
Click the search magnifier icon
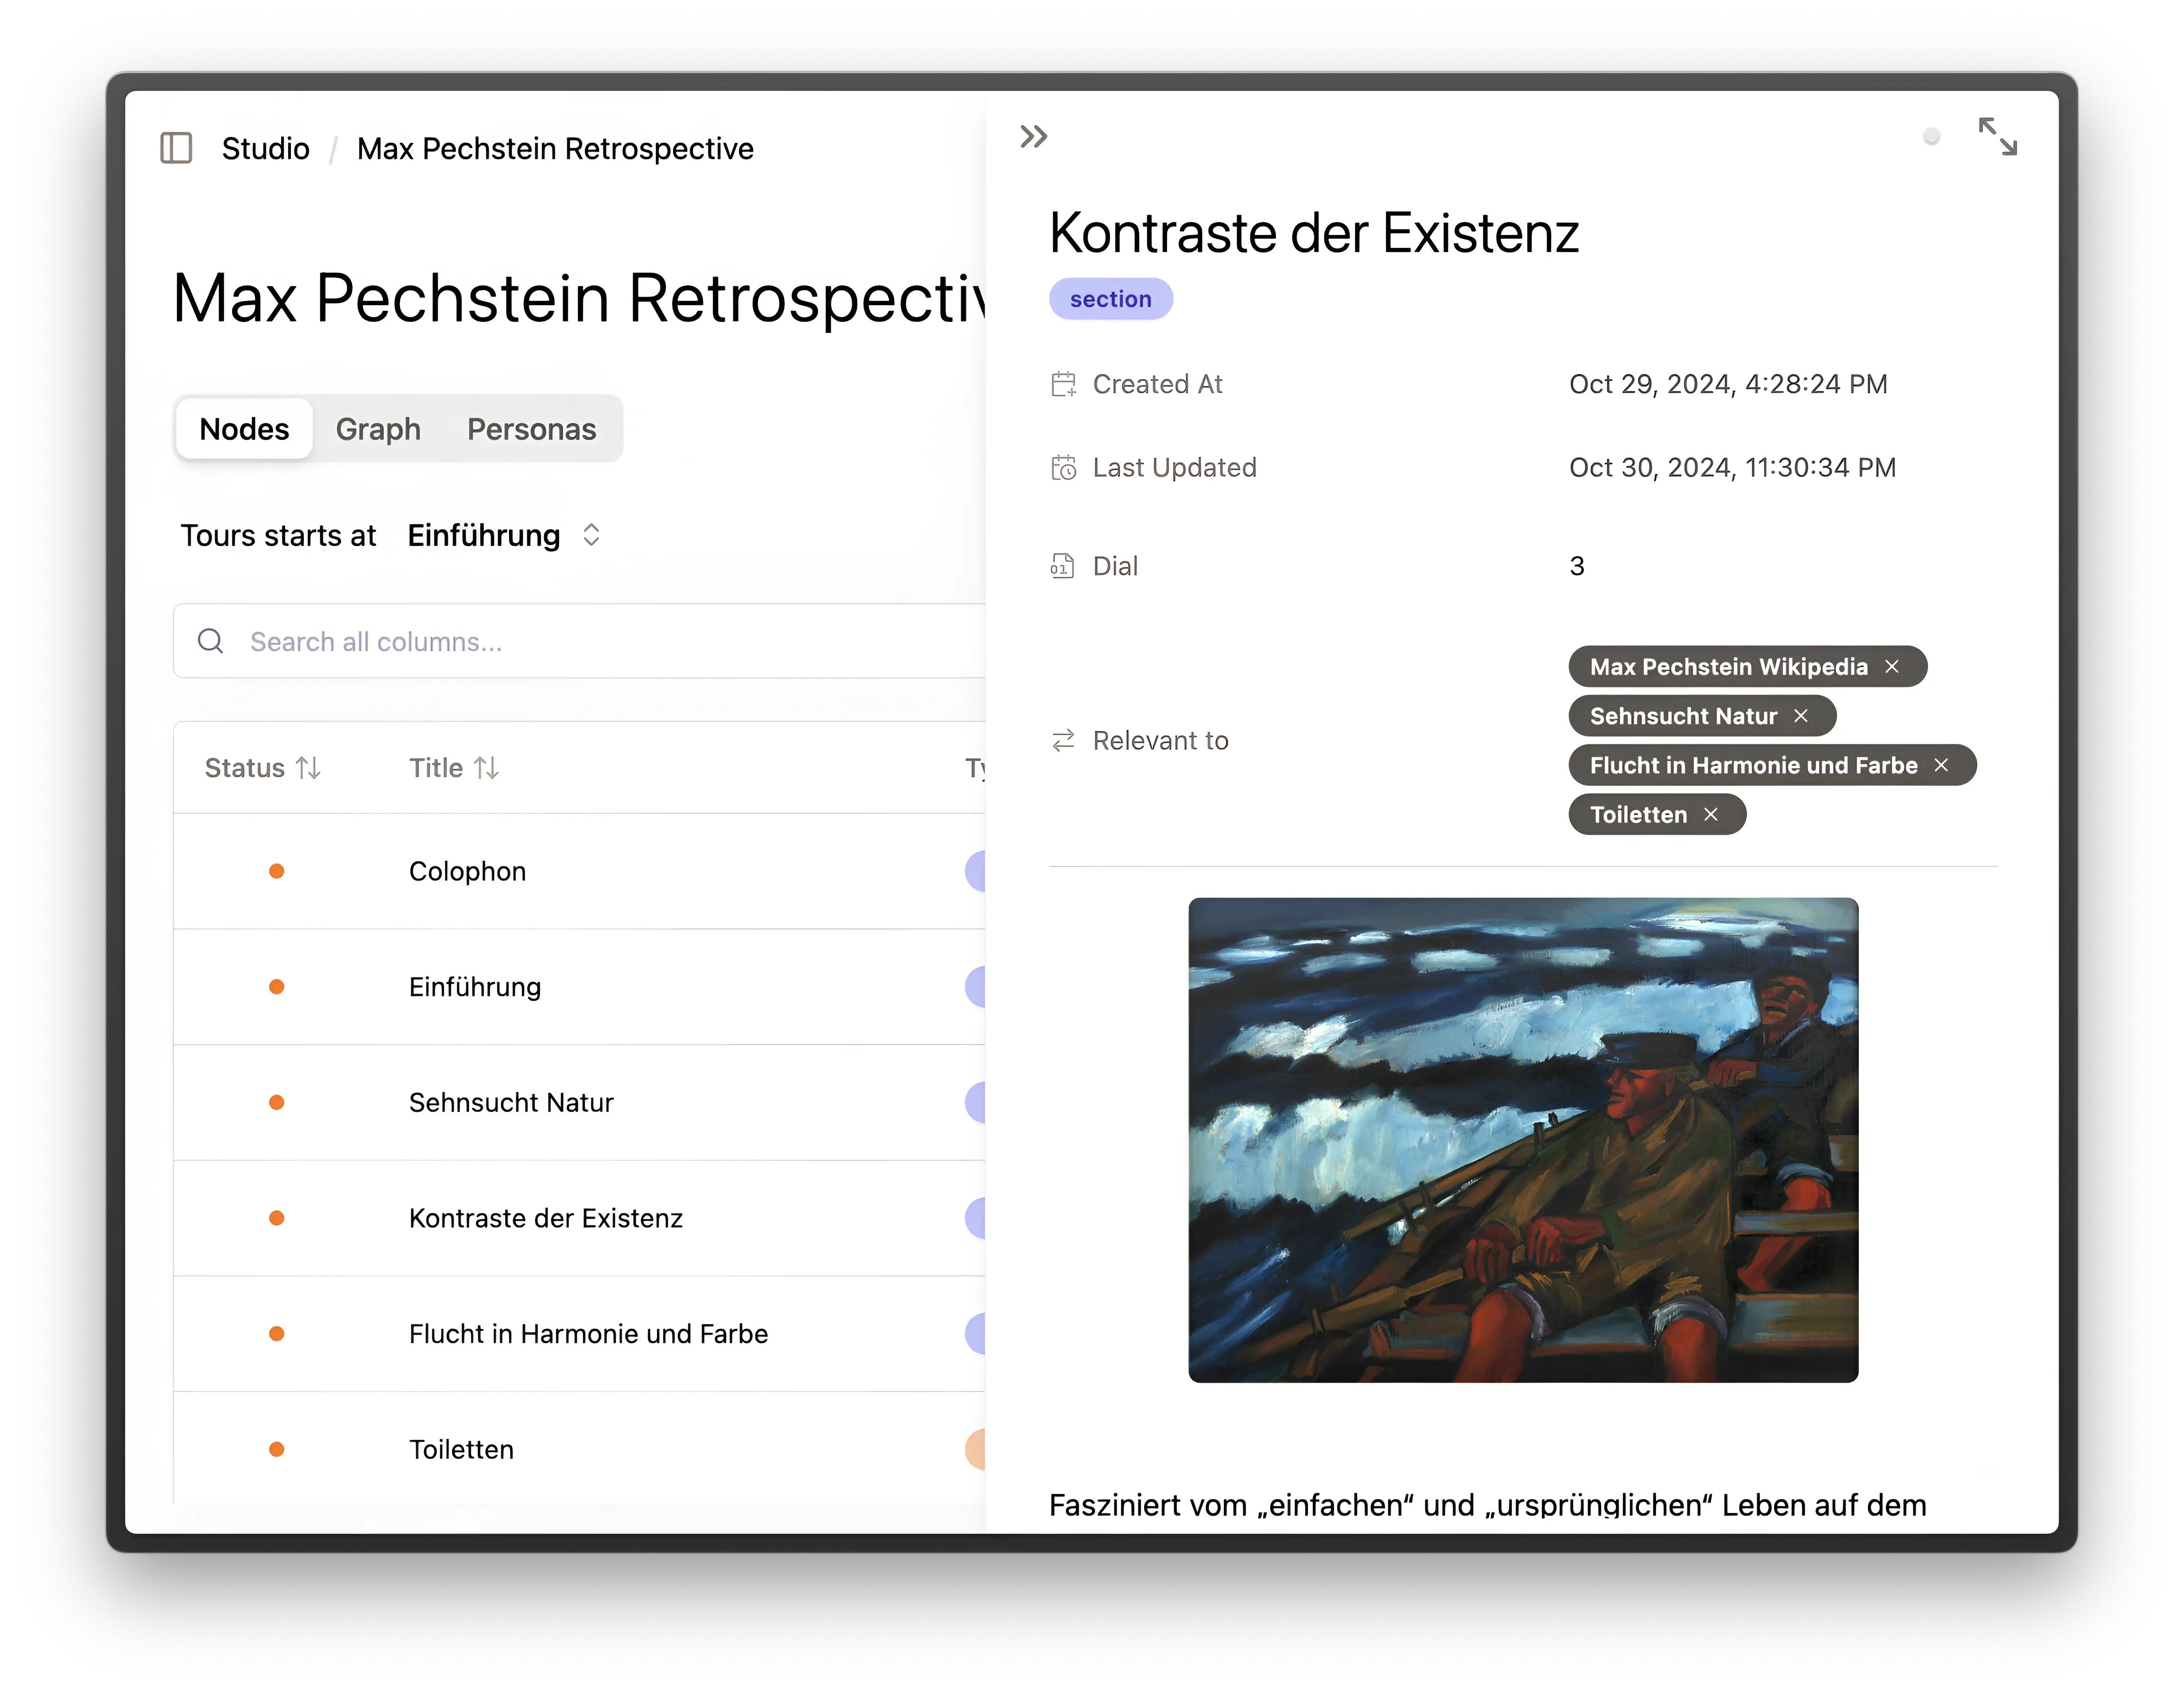click(210, 641)
